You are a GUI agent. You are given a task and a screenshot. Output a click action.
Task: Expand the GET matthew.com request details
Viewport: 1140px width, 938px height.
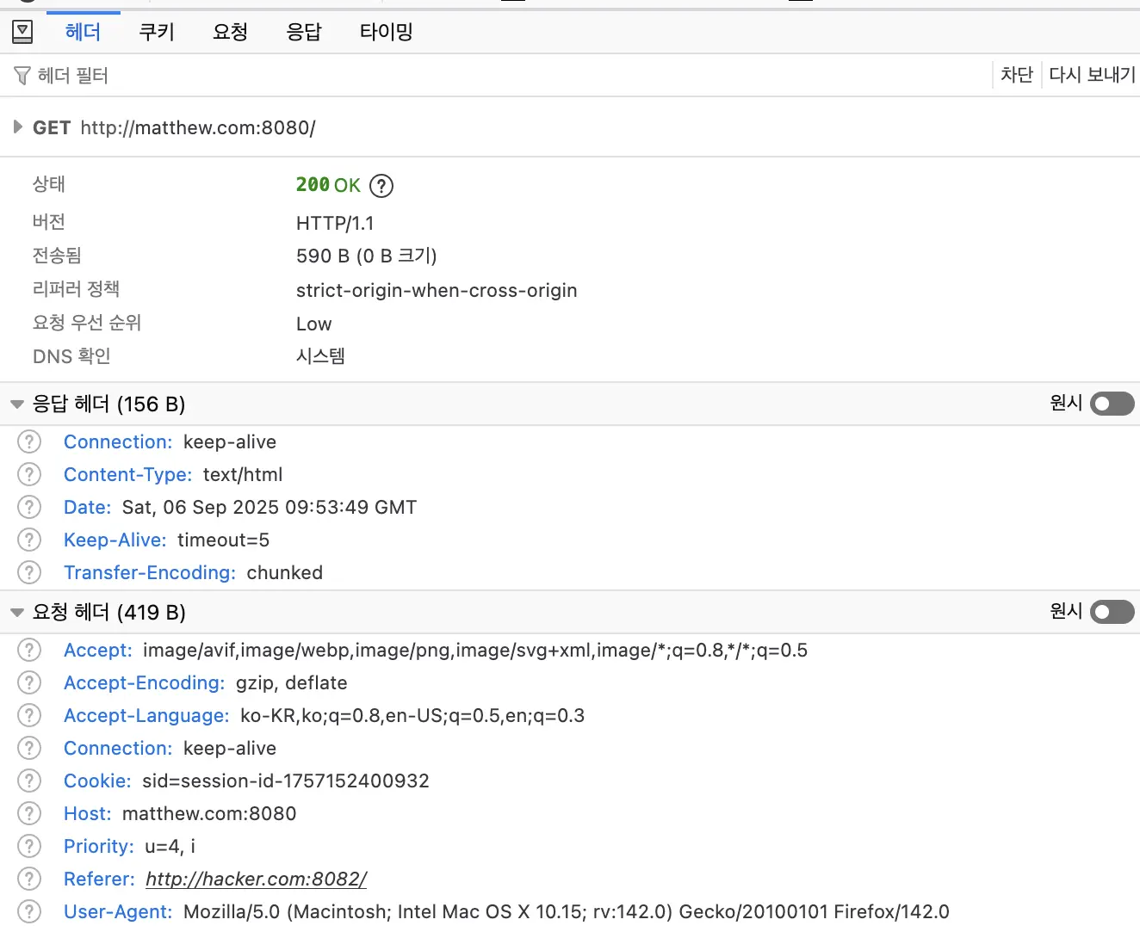pyautogui.click(x=17, y=127)
